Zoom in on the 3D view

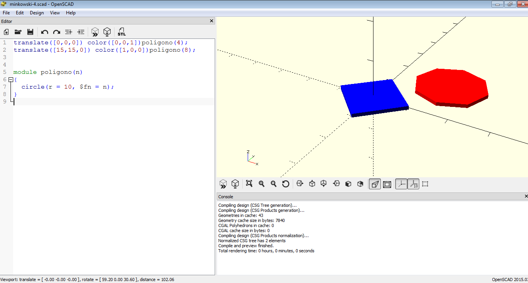262,184
